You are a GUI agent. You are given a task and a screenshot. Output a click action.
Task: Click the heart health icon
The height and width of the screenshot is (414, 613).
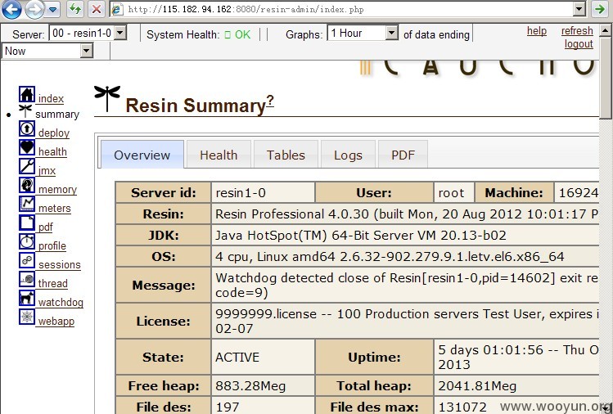(x=27, y=147)
